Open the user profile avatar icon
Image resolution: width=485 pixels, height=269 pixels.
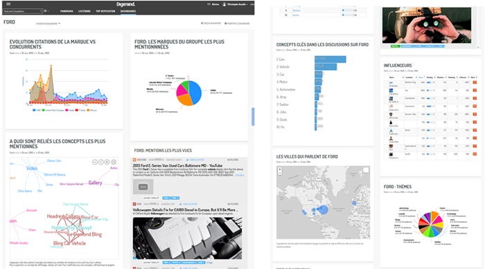[x=224, y=4]
